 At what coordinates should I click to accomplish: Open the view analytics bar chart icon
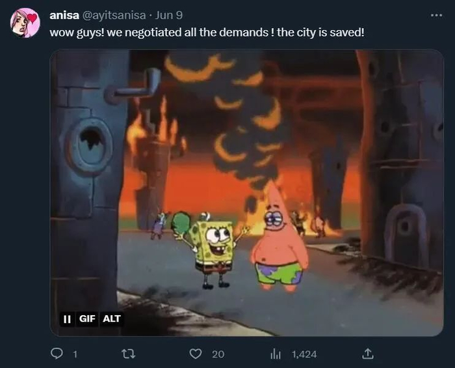(x=276, y=354)
